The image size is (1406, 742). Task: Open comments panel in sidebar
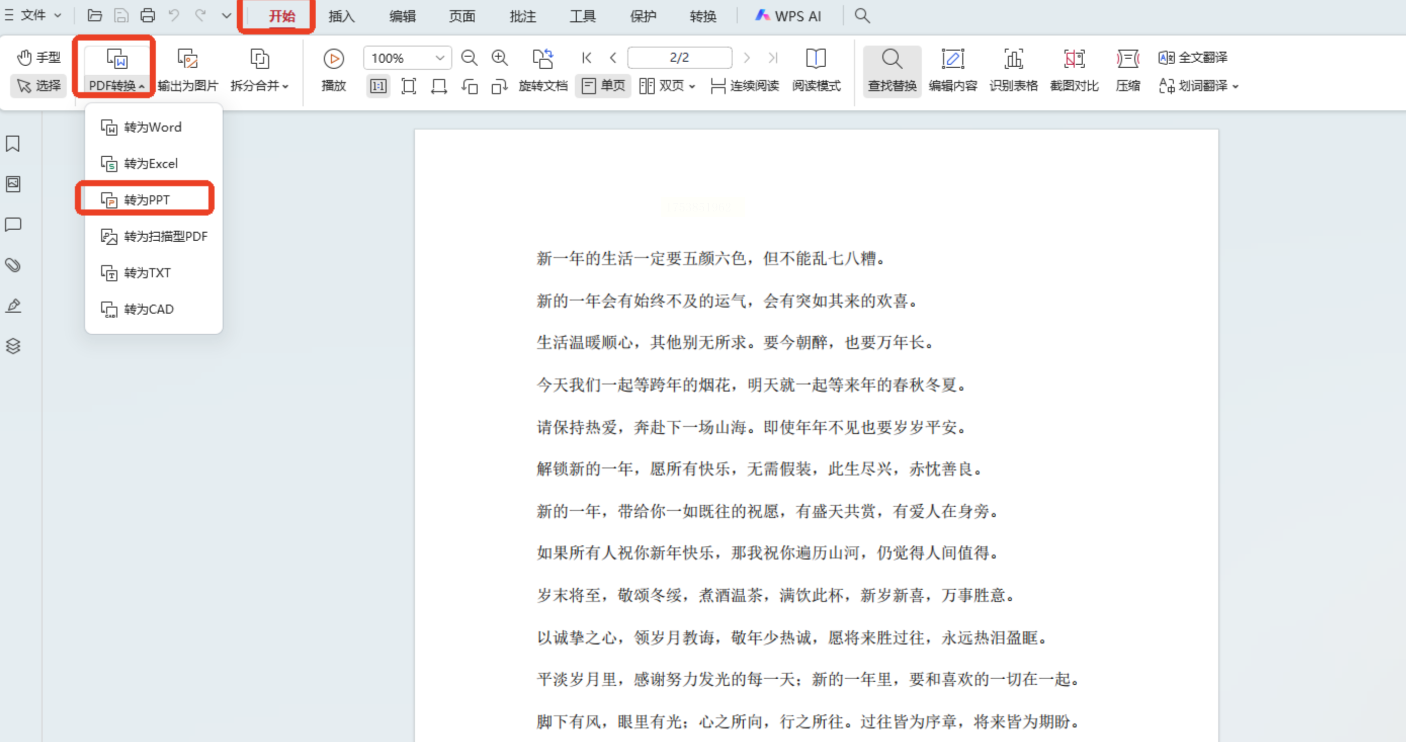[13, 224]
